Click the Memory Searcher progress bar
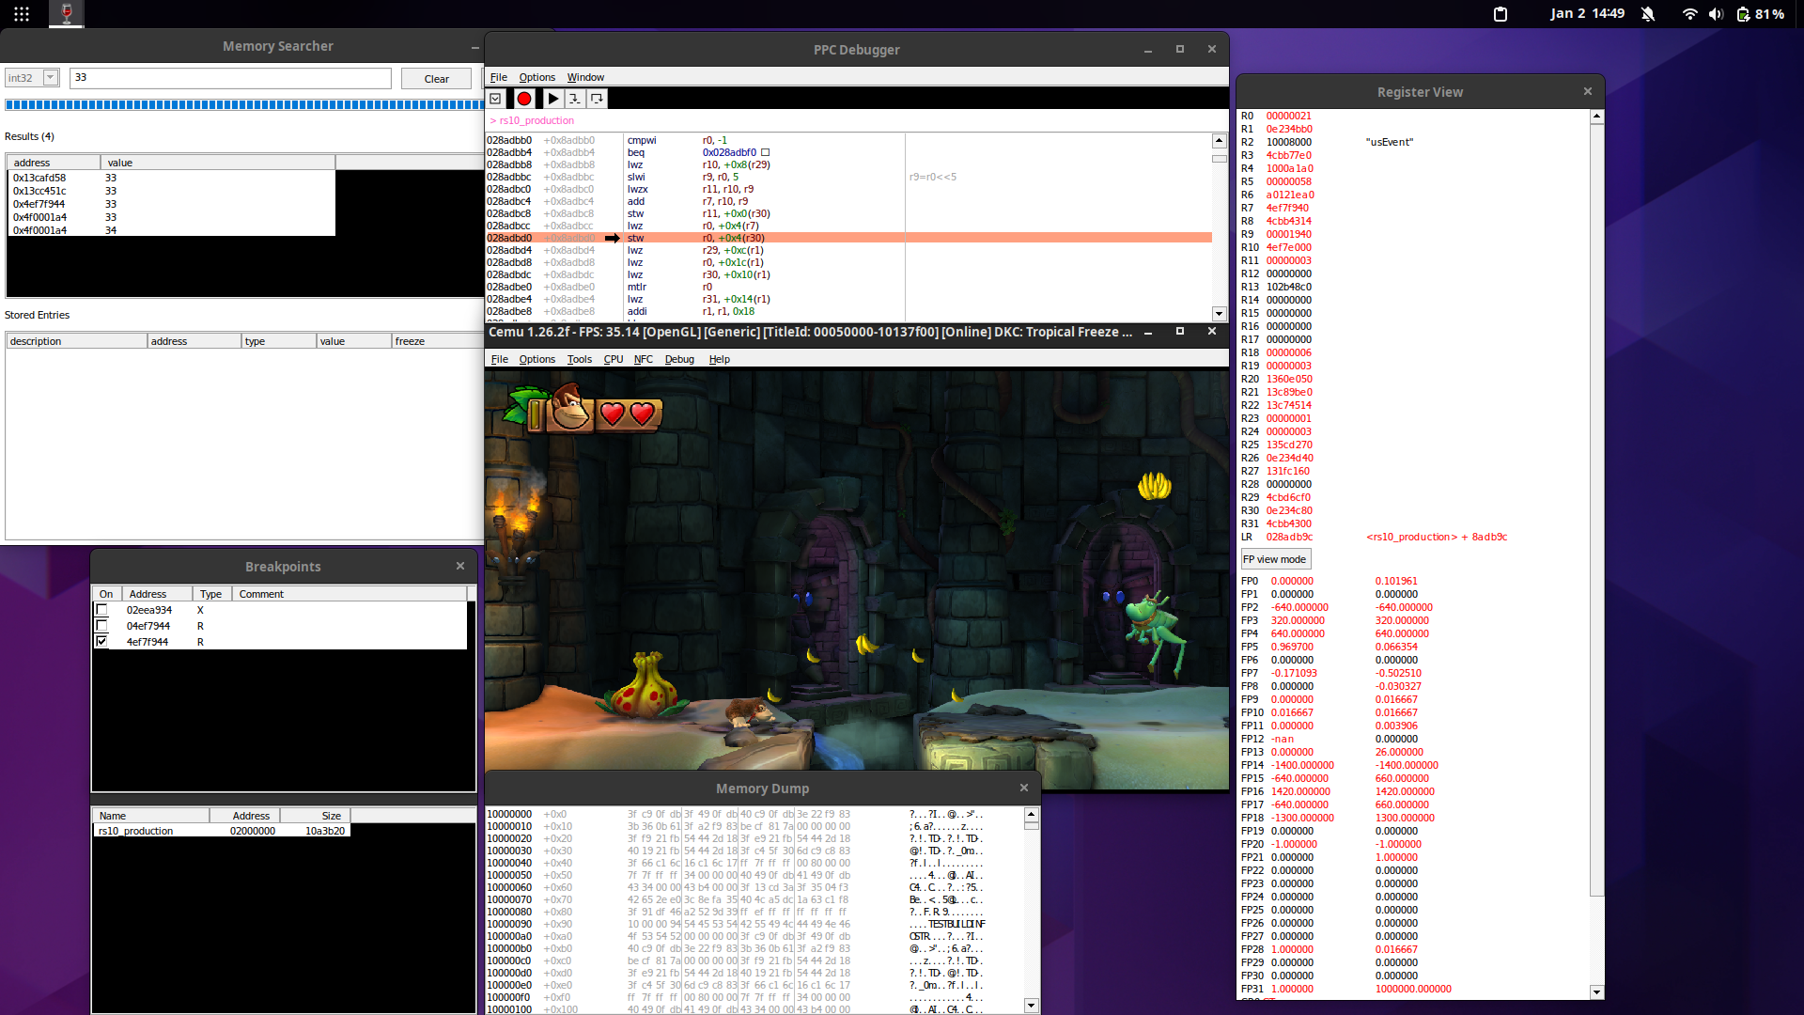 pyautogui.click(x=244, y=105)
